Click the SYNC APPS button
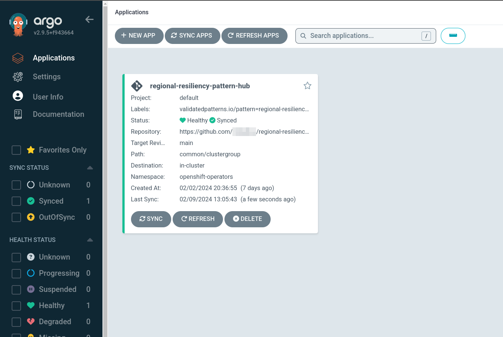The height and width of the screenshot is (337, 503). tap(193, 36)
